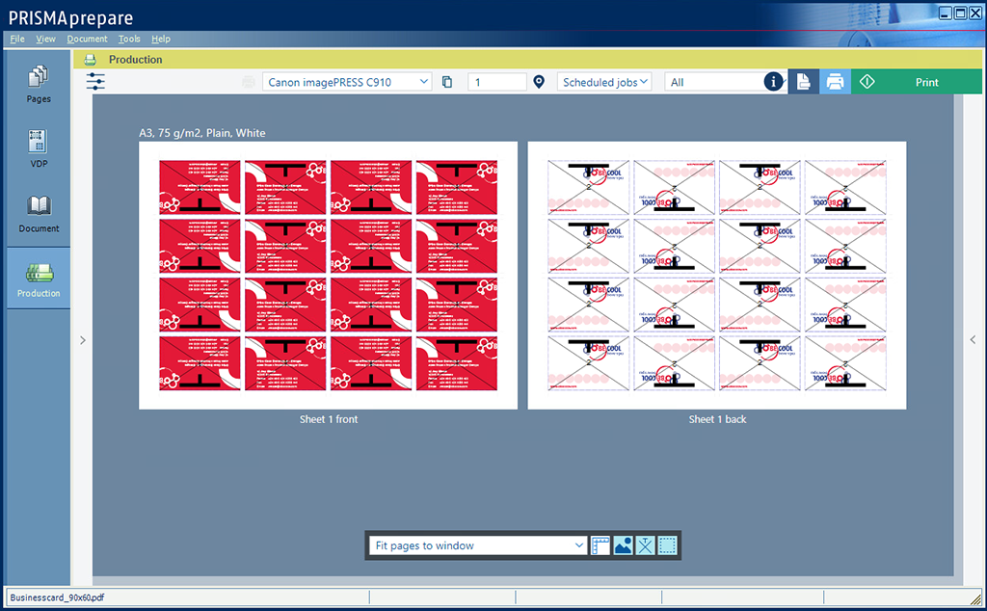Click the Businesscard_90x60.pdf status bar text
Screen dimensions: 987x611
click(57, 598)
